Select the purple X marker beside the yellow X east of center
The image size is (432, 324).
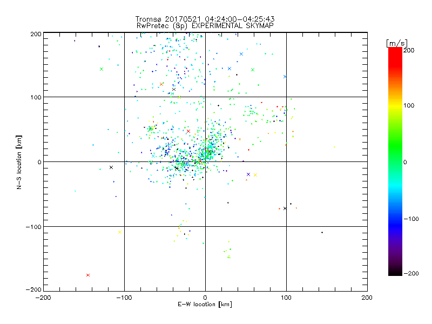[x=248, y=174]
